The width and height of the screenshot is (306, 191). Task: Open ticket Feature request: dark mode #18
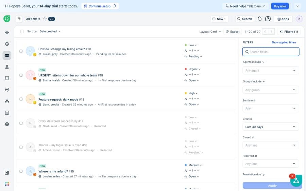click(x=61, y=99)
